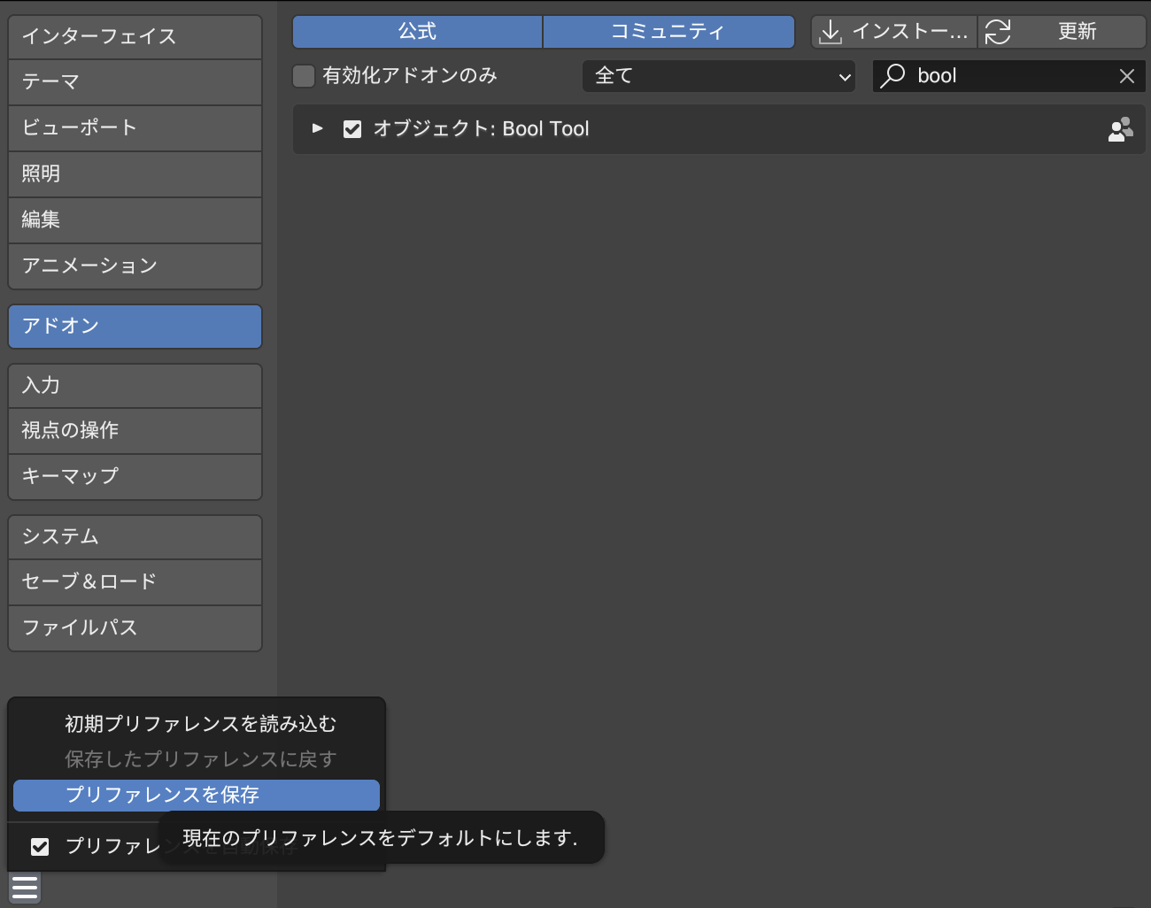Open the 編集 preferences tab
This screenshot has width=1151, height=908.
[x=135, y=220]
